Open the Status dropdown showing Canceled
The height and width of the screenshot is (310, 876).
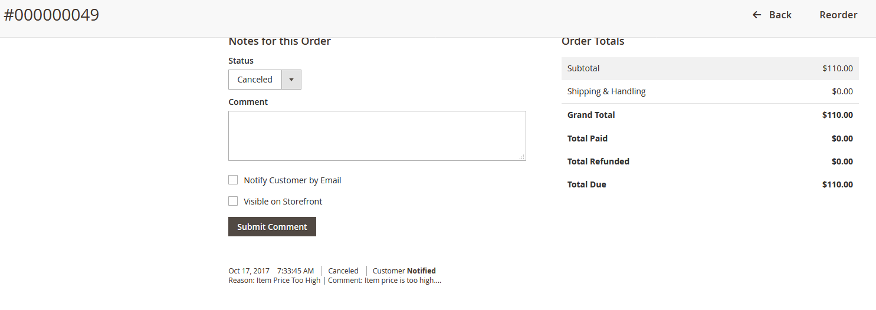pyautogui.click(x=255, y=80)
